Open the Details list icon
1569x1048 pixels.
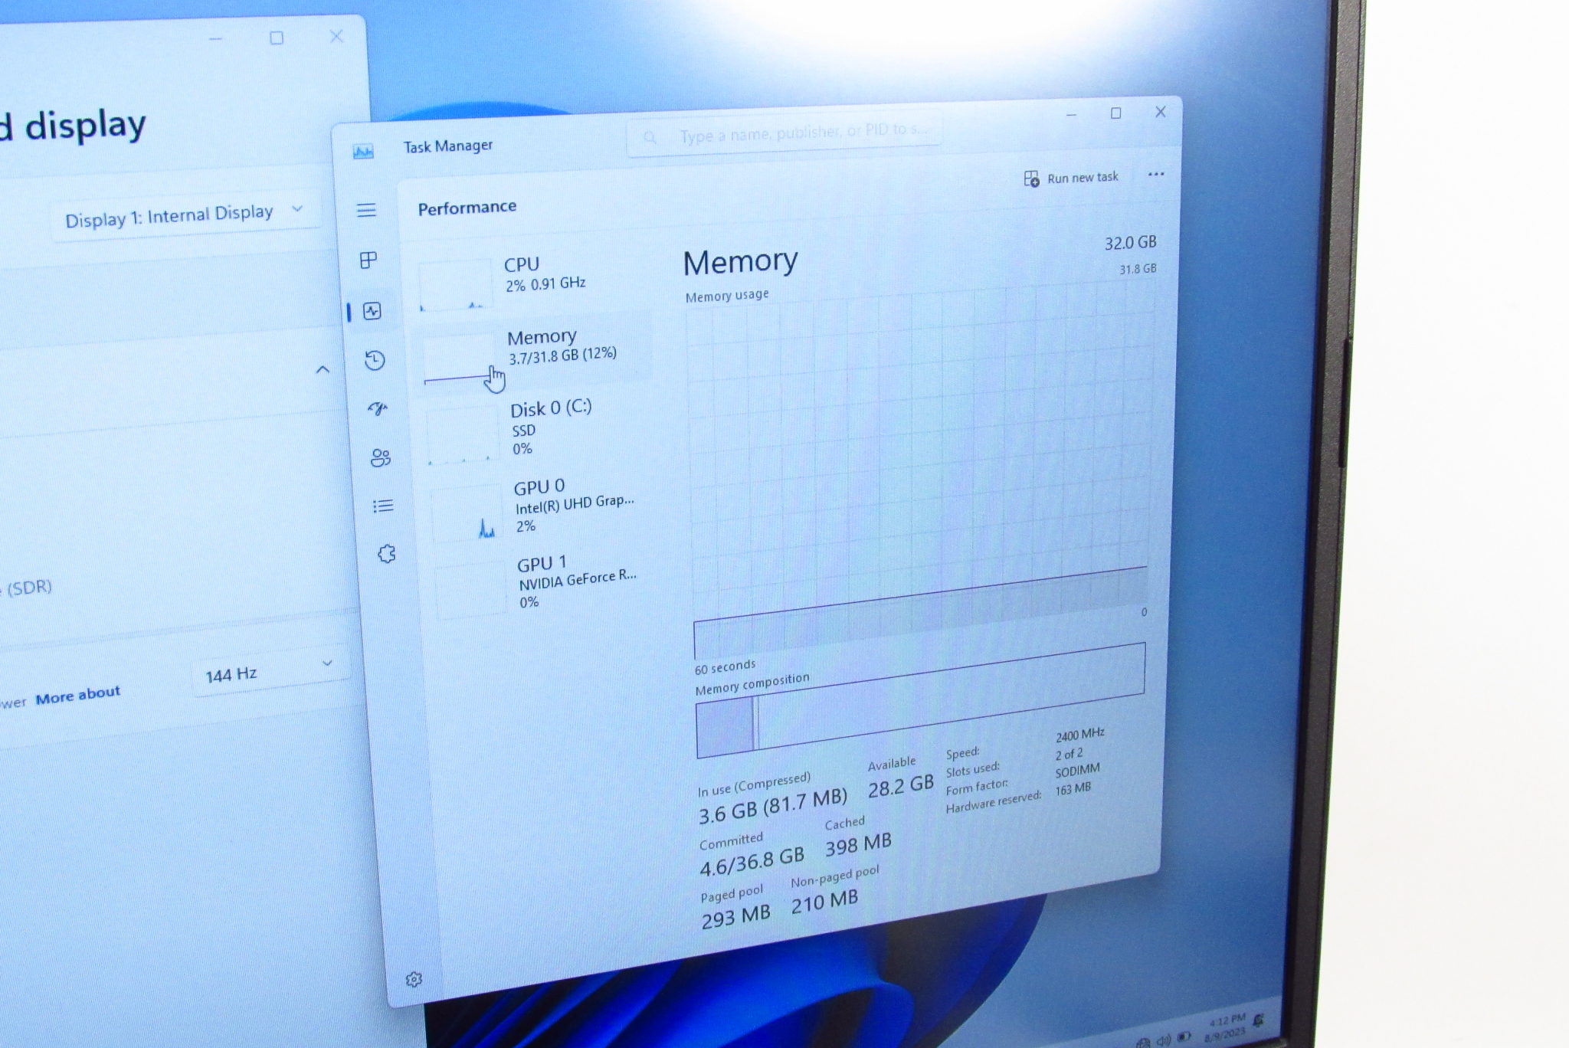[x=383, y=506]
